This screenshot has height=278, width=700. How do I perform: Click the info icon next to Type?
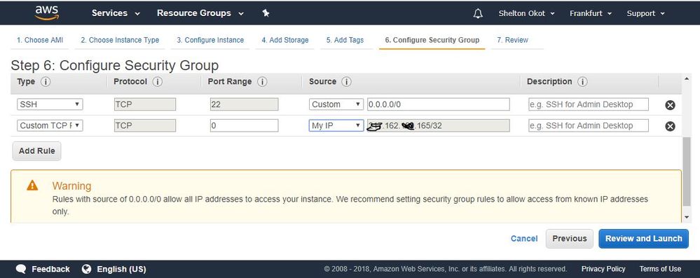[46, 82]
